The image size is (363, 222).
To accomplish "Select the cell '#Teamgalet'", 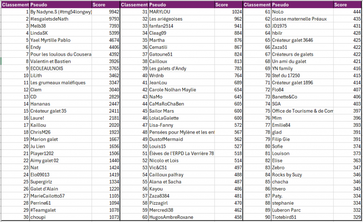I will (60, 210).
